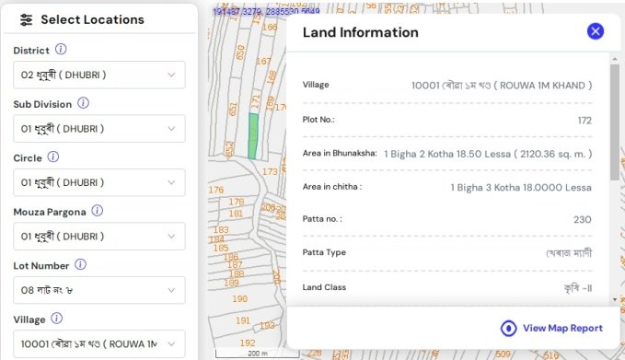
Task: Click the scrollbar up arrow in Land Information
Action: coord(615,59)
